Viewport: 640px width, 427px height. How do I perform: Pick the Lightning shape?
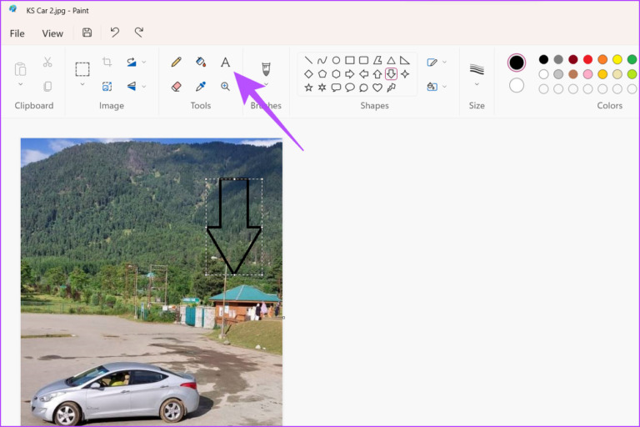coord(391,88)
